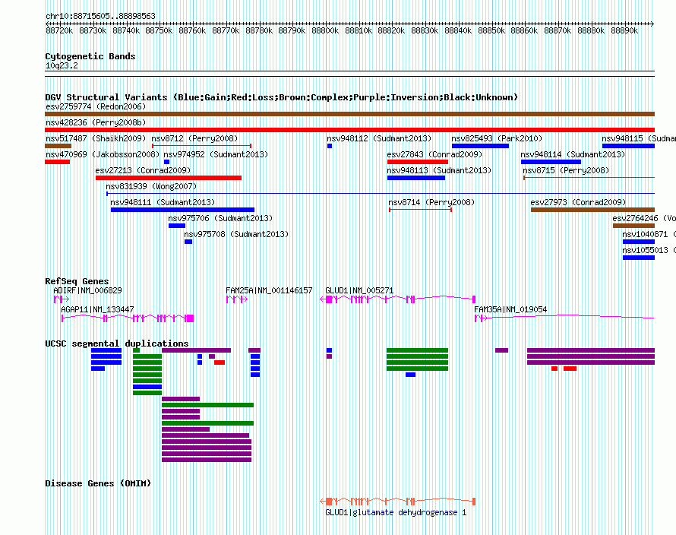Click the nsv948112 small blue variant box
Viewport: 676px width, 535px height.
330,146
